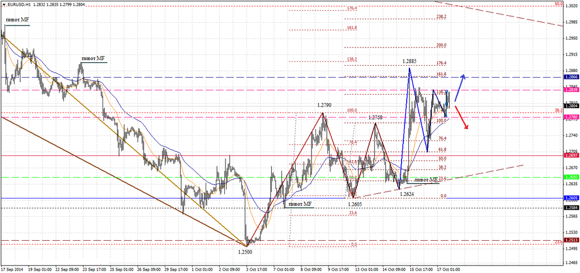Image resolution: width=580 pixels, height=273 pixels.
Task: Click the 1.2605 low label on the chart
Action: (356, 203)
